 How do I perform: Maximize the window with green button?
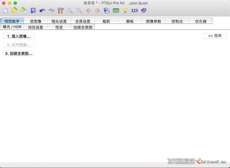click(15, 3)
